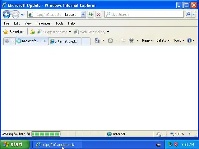
Task: Click the Safely Remove Hardware tray icon
Action: 170,144
